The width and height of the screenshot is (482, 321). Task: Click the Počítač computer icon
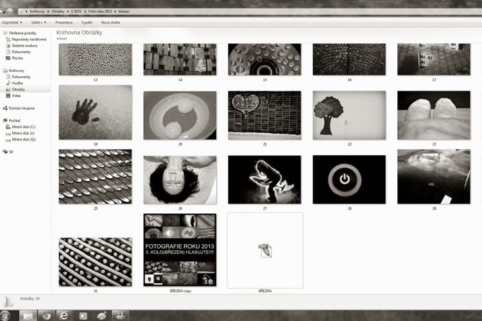coord(5,120)
